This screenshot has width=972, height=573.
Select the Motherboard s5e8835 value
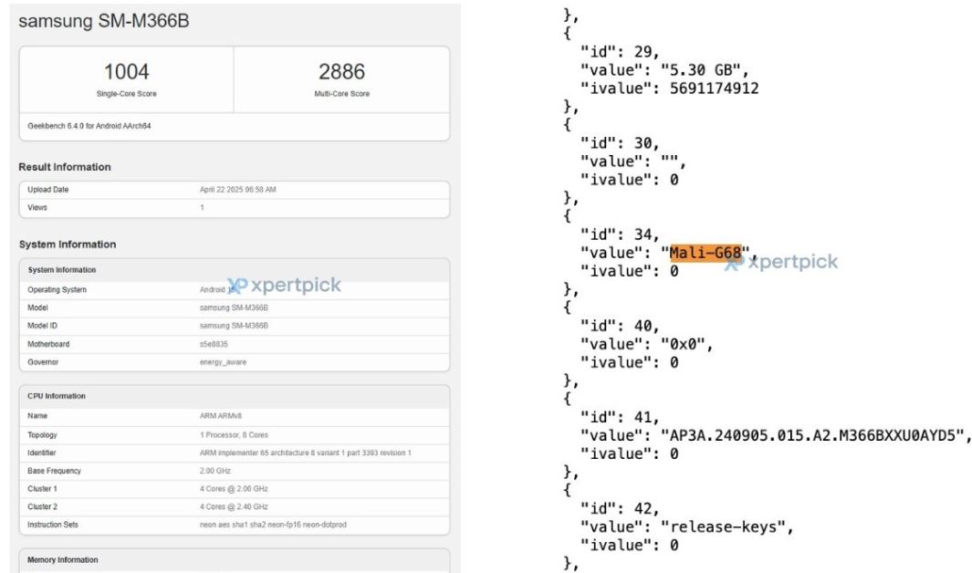[214, 344]
